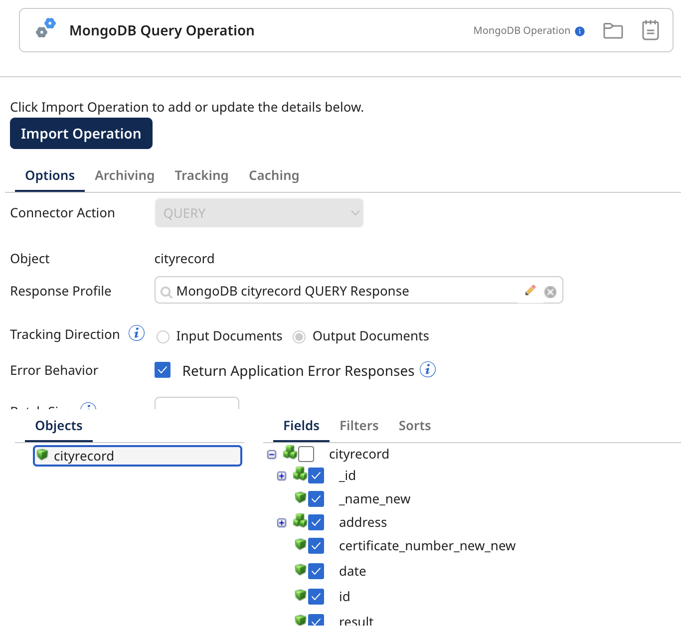
Task: Expand the address field node
Action: pos(282,523)
